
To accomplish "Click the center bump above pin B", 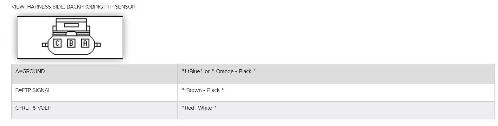I will pos(71,32).
